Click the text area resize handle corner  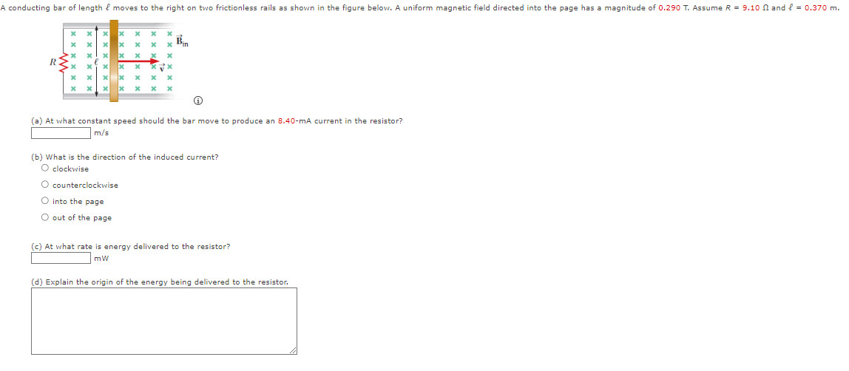tap(294, 352)
